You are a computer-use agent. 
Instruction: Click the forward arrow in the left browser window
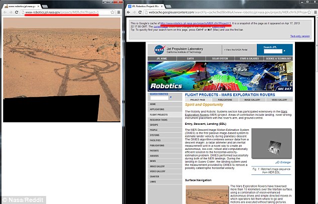click(x=11, y=13)
